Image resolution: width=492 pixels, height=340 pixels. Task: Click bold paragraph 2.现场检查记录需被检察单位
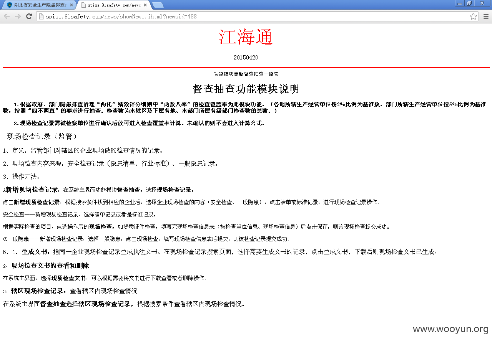click(139, 123)
